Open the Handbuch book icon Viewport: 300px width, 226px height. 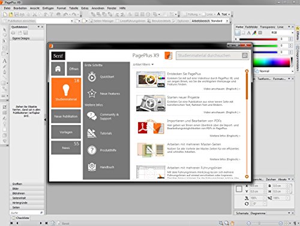click(x=92, y=167)
